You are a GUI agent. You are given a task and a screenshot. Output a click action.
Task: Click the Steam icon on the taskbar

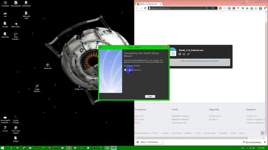point(24,148)
